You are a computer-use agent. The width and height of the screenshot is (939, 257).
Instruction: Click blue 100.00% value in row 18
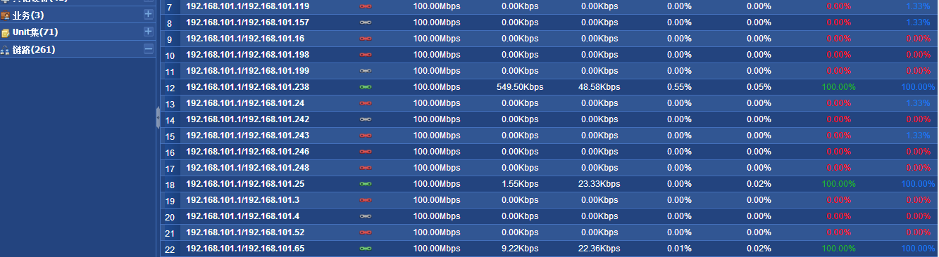tap(918, 184)
